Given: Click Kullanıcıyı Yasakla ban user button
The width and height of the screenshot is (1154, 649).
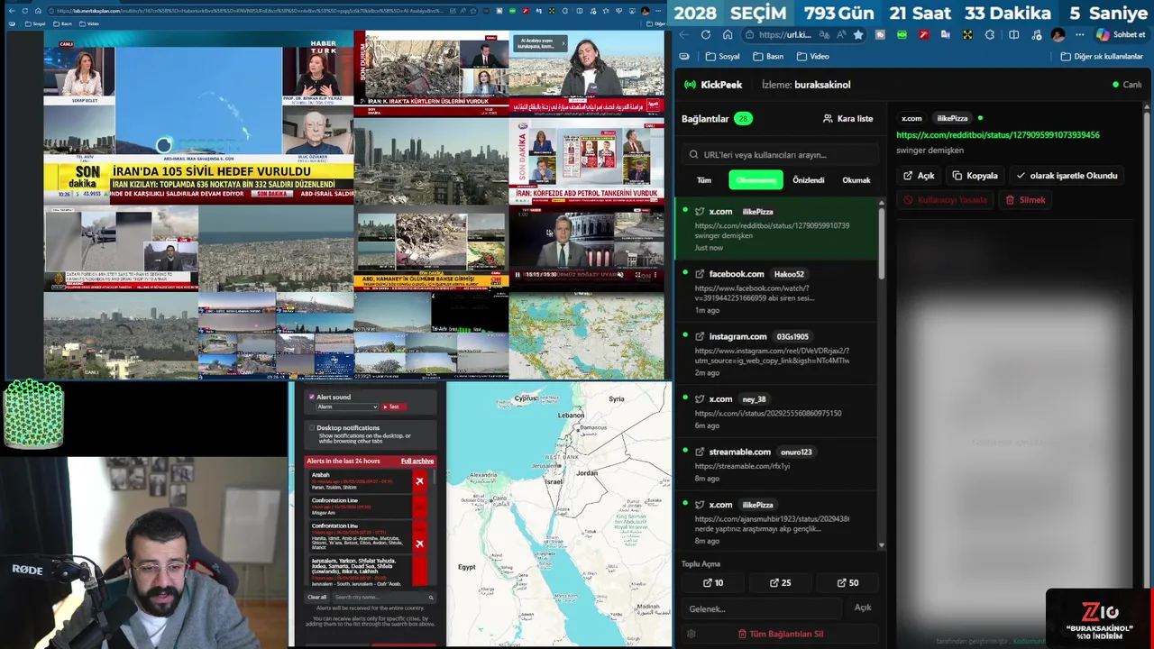Looking at the screenshot, I should (x=946, y=200).
